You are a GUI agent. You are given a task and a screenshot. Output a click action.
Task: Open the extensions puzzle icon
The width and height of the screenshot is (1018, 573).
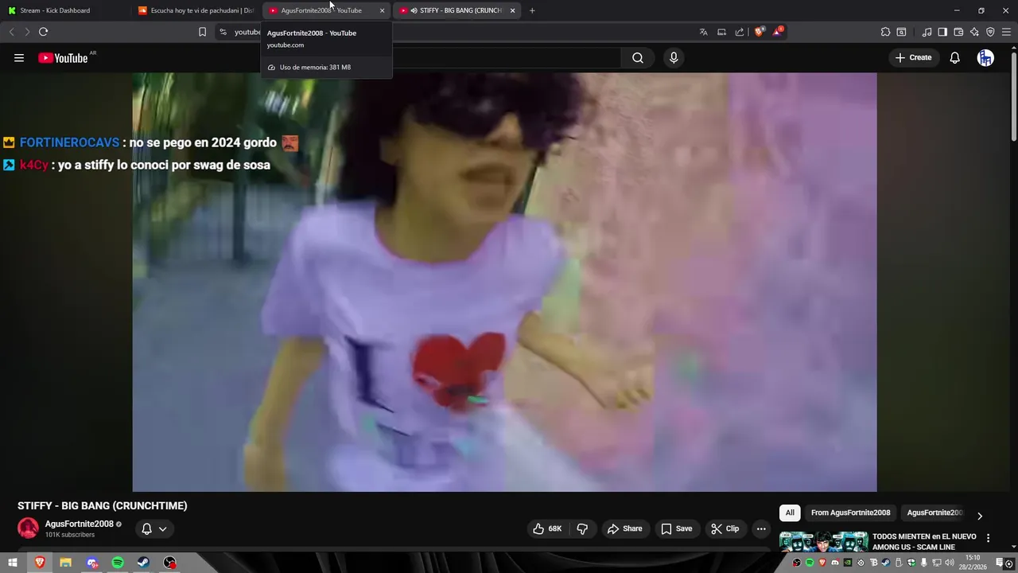coord(885,32)
